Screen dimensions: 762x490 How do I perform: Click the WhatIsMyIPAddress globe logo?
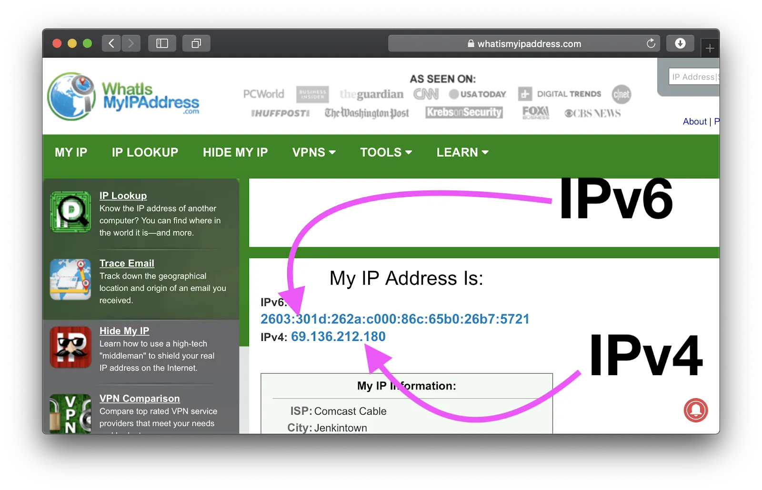[71, 97]
